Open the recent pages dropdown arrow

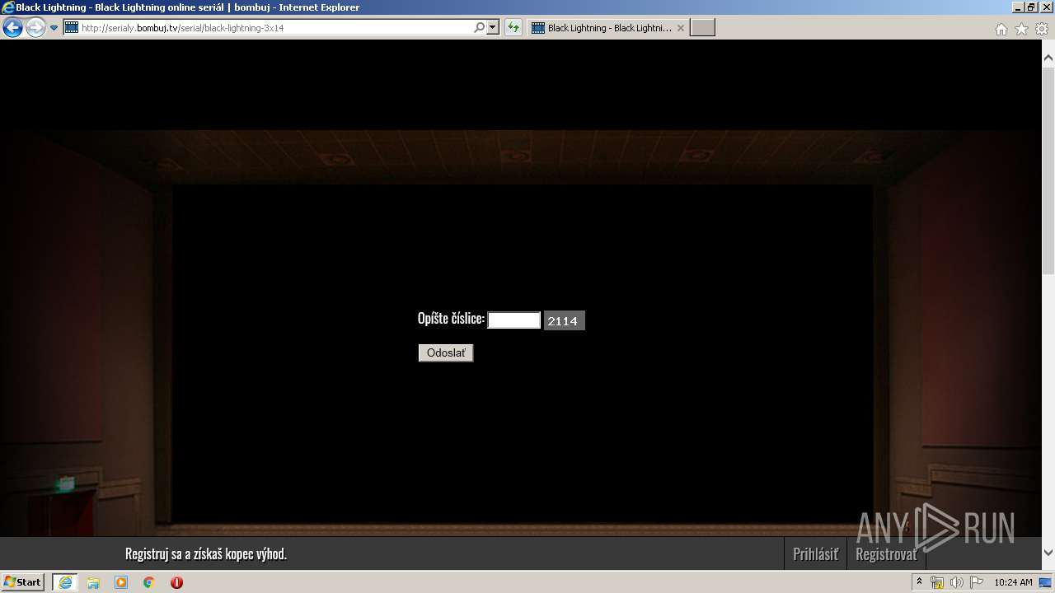(x=54, y=28)
